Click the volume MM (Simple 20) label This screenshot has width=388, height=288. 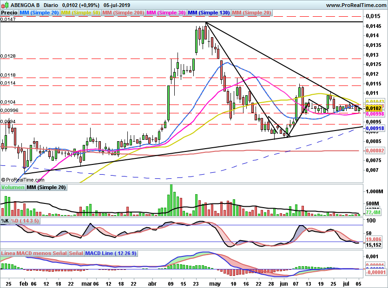(46, 187)
